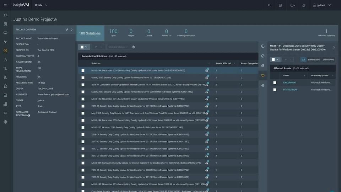The height and width of the screenshot is (192, 341).
Task: Sort by the Assets Affected column
Action: point(223,63)
